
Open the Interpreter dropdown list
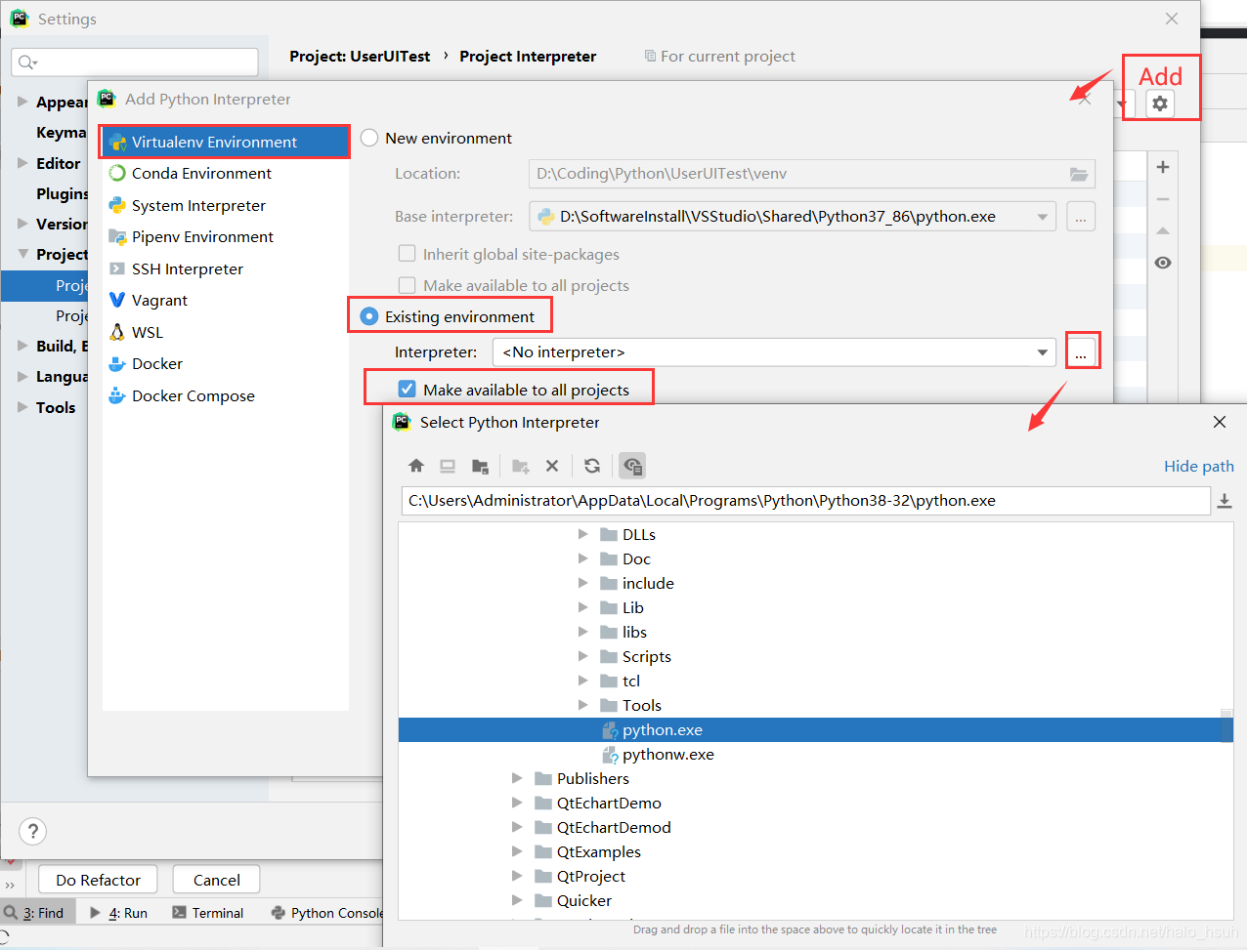[1042, 352]
